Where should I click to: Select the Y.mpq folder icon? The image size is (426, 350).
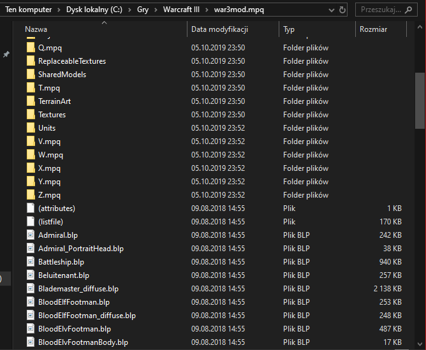pyautogui.click(x=31, y=182)
